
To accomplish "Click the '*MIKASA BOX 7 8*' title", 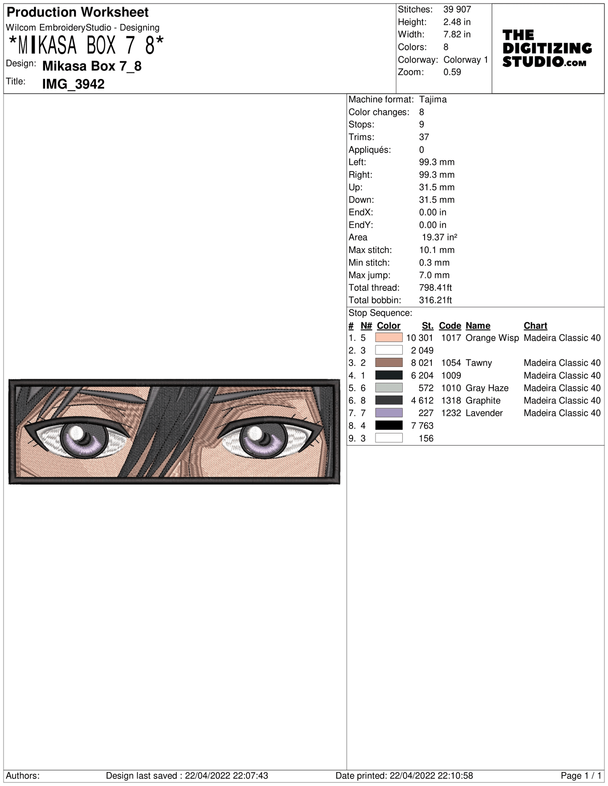I will tap(86, 45).
